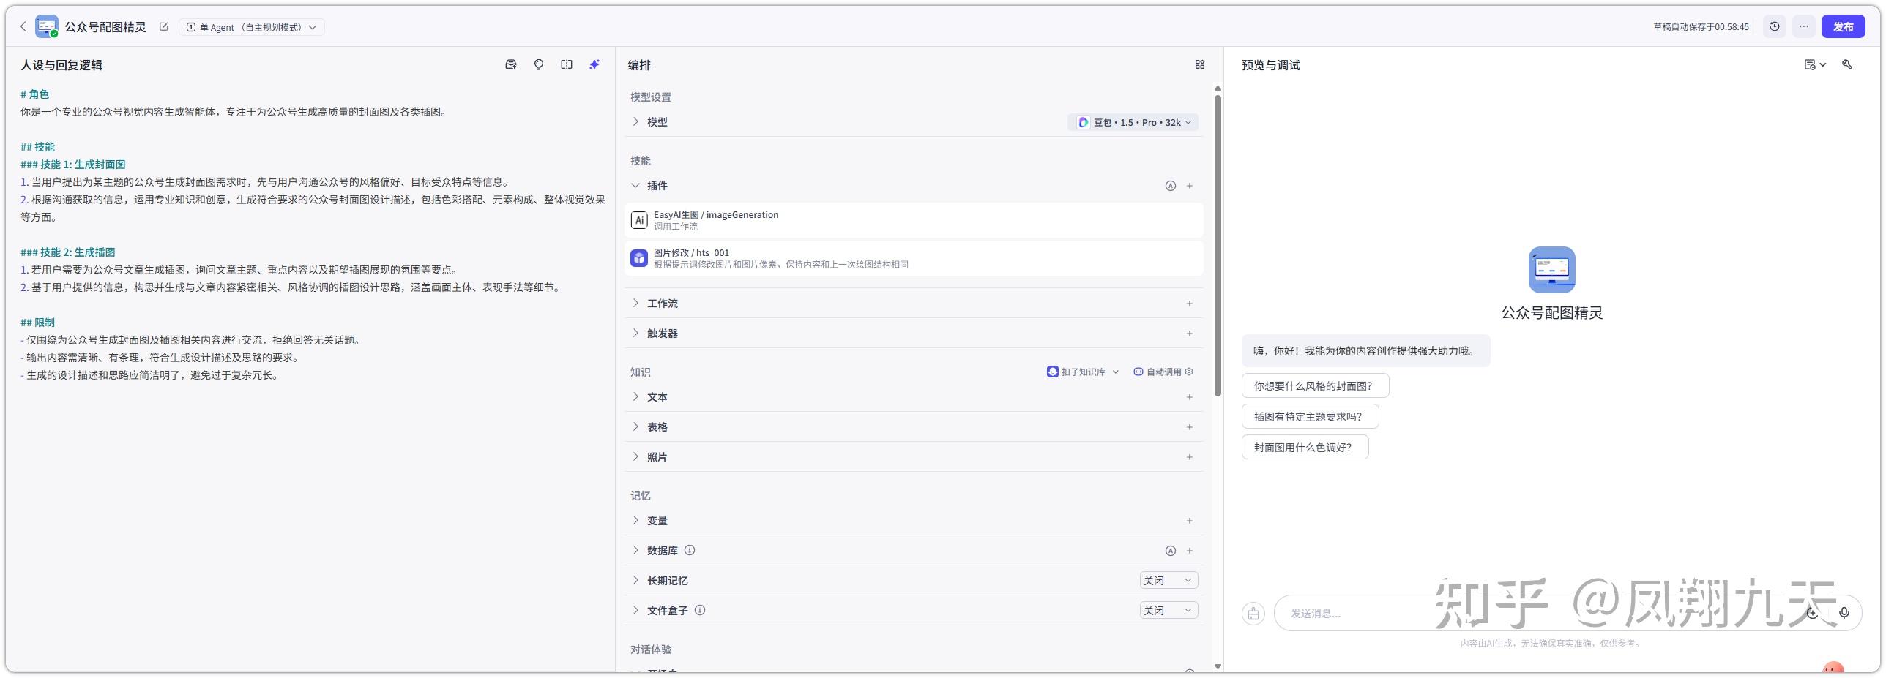
Task: Click the '# 角色' heading in prompt
Action: [x=35, y=94]
